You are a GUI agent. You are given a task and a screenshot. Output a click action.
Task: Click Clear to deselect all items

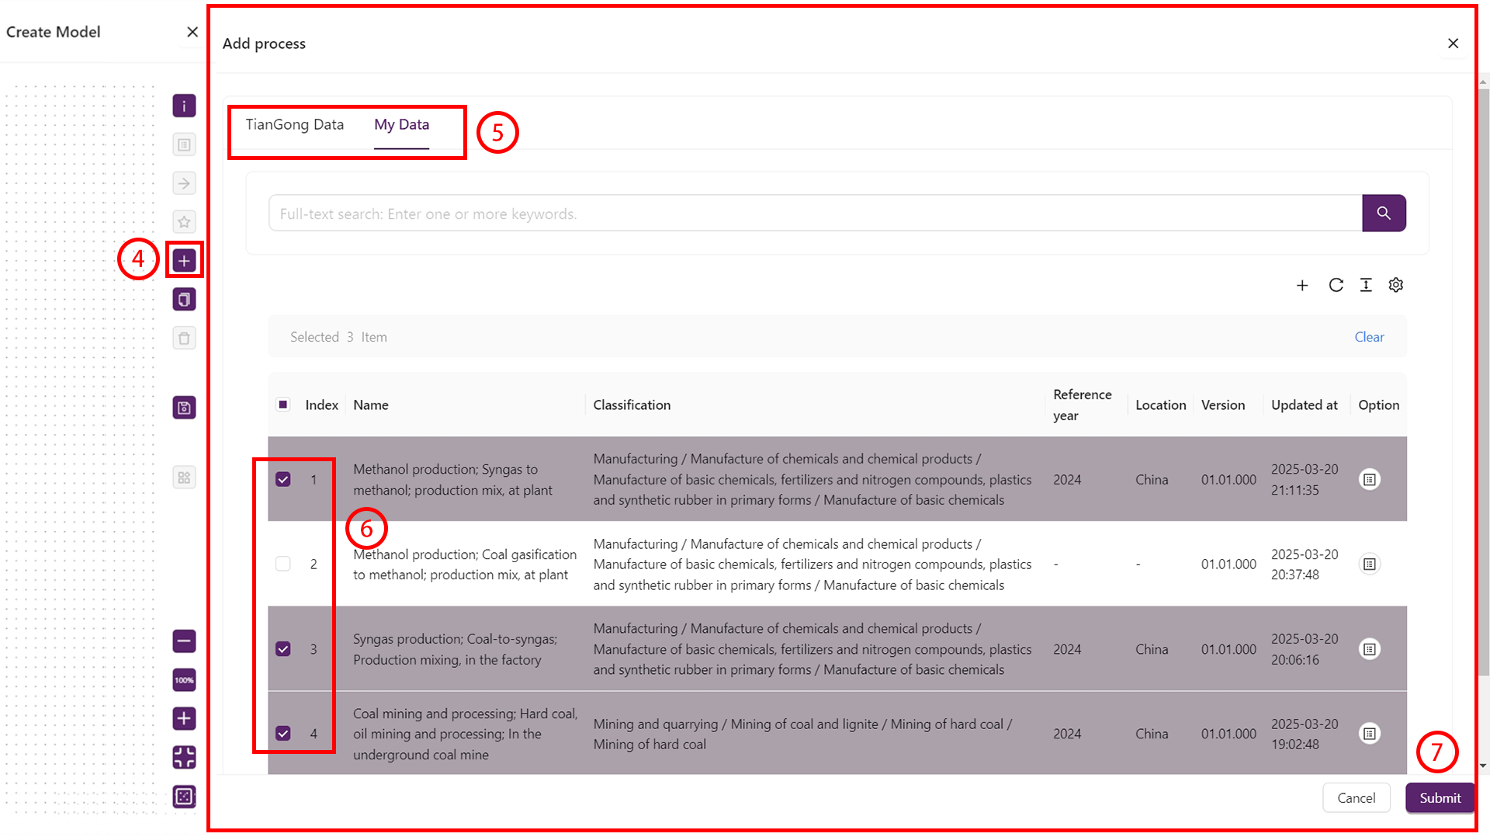click(x=1369, y=337)
